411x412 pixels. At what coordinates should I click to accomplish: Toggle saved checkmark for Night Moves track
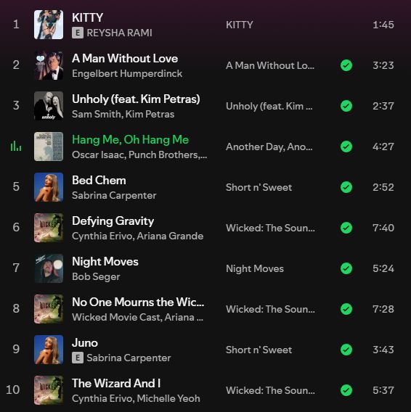[x=346, y=268]
